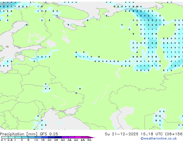Screen dimensions: 183x141
Task: Click the "Su 21-12-2025" date text
Action: [122, 134]
